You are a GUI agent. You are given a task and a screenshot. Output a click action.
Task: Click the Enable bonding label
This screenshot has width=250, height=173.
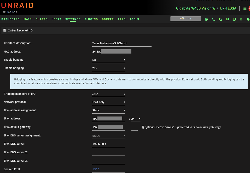coord(14,60)
